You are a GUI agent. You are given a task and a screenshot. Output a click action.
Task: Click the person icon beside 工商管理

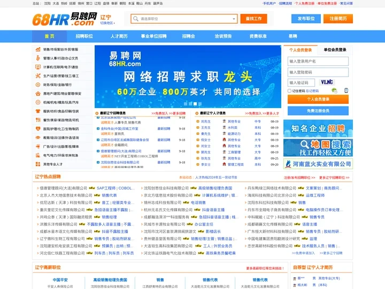pos(224,152)
